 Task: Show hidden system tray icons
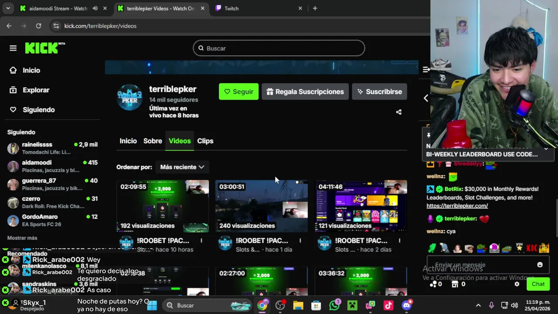[478, 305]
